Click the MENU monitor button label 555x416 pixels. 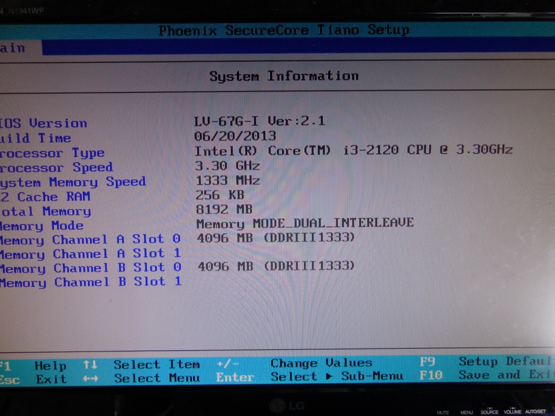point(467,412)
